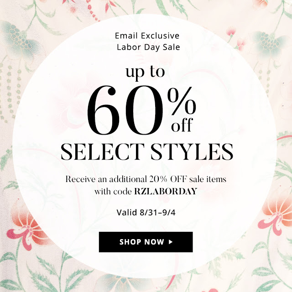
Task: Click the 'up to' text above 60
Action: click(x=145, y=72)
